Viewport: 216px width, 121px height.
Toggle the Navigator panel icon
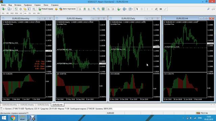(25, 9)
